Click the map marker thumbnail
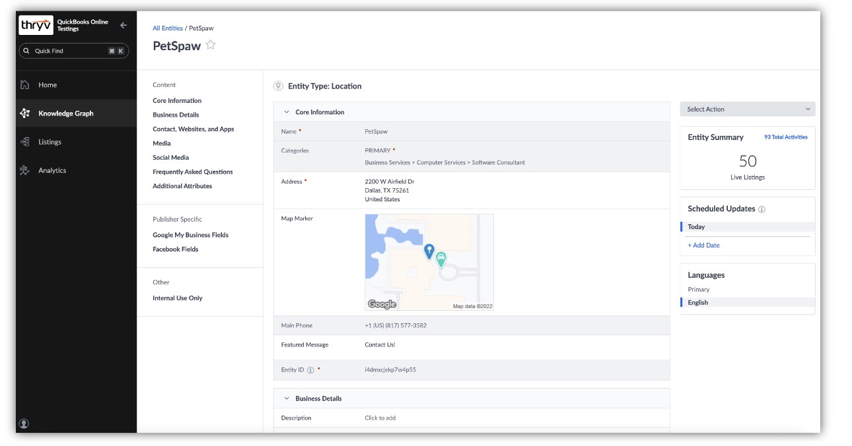The image size is (852, 446). pos(429,262)
